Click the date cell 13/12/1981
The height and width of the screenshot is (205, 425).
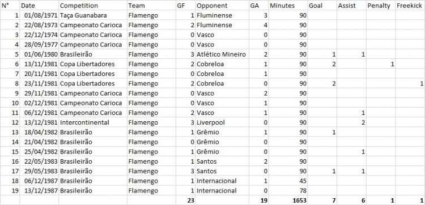coord(39,123)
